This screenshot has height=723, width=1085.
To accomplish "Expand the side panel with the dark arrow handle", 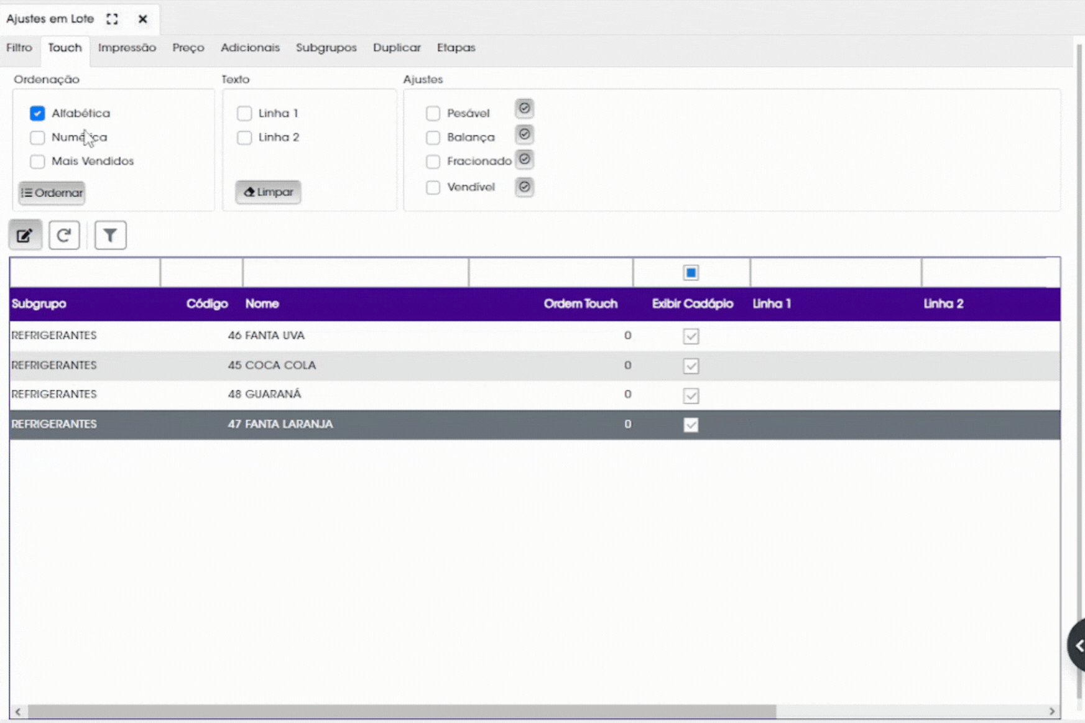I will point(1078,645).
